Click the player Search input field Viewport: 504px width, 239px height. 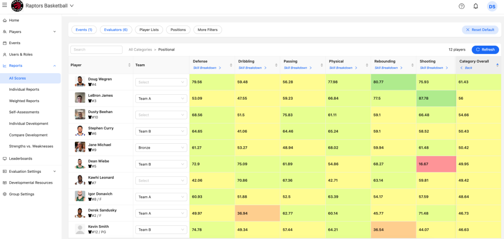pos(96,50)
